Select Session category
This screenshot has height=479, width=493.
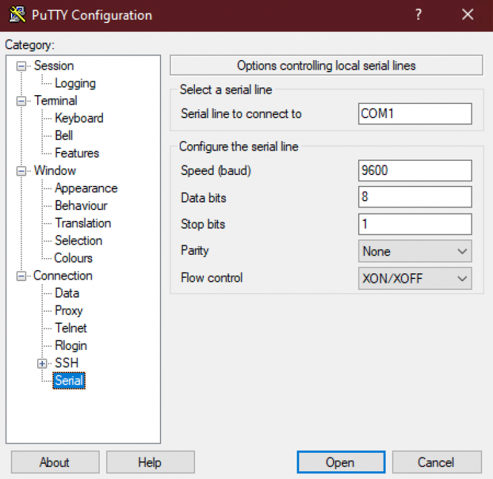[54, 66]
